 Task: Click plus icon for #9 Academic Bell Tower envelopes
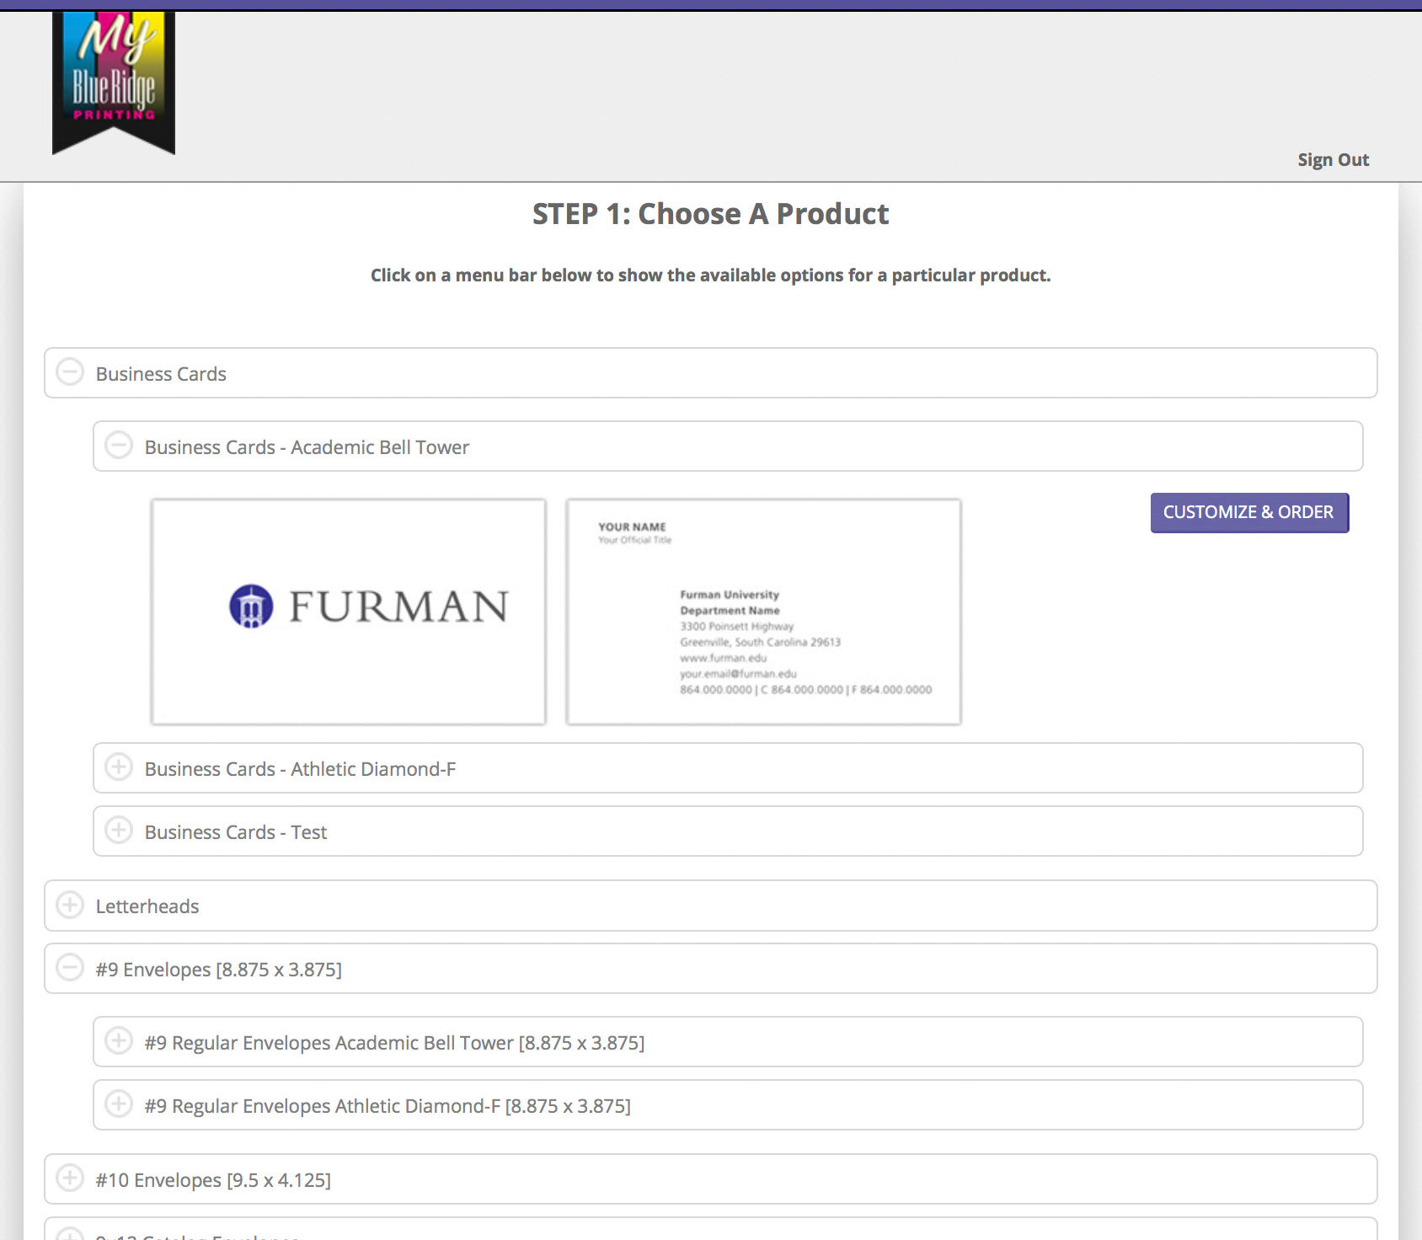coord(119,1041)
